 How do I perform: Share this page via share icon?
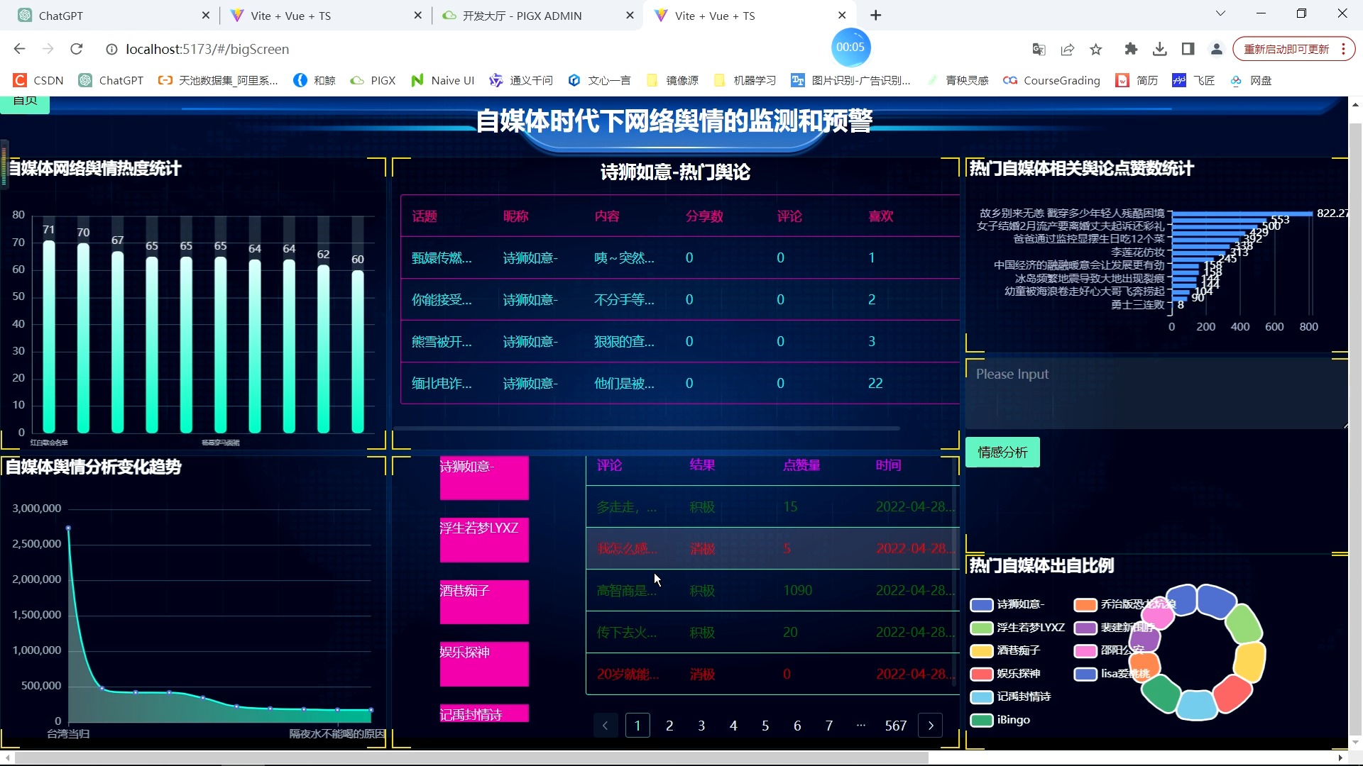(x=1067, y=49)
